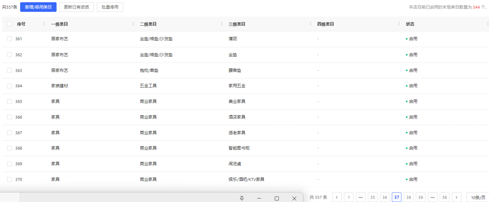Select checkbox for row 365 美业家具
This screenshot has height=202, width=489.
(x=10, y=102)
